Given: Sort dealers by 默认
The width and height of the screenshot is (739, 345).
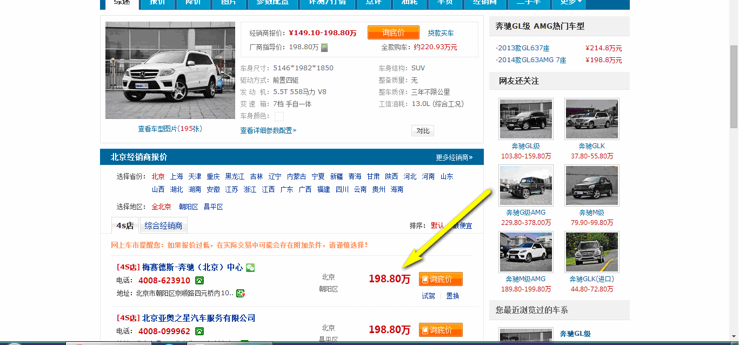Looking at the screenshot, I should coord(437,225).
